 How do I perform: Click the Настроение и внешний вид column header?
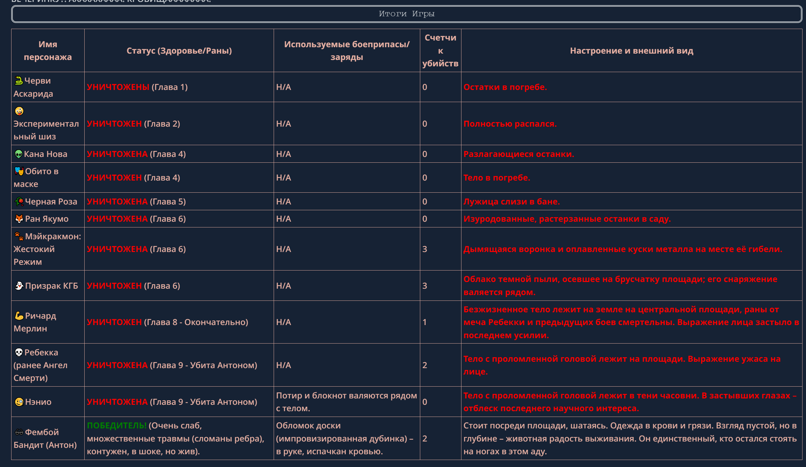click(x=632, y=50)
